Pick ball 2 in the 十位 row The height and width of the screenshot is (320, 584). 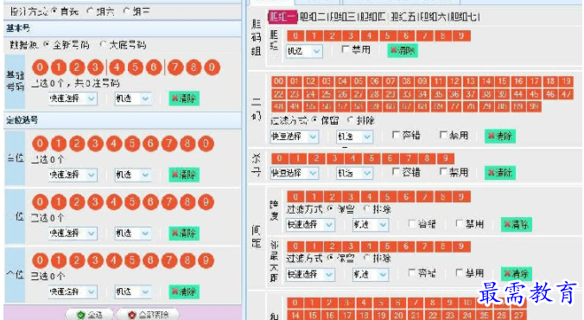tap(77, 202)
